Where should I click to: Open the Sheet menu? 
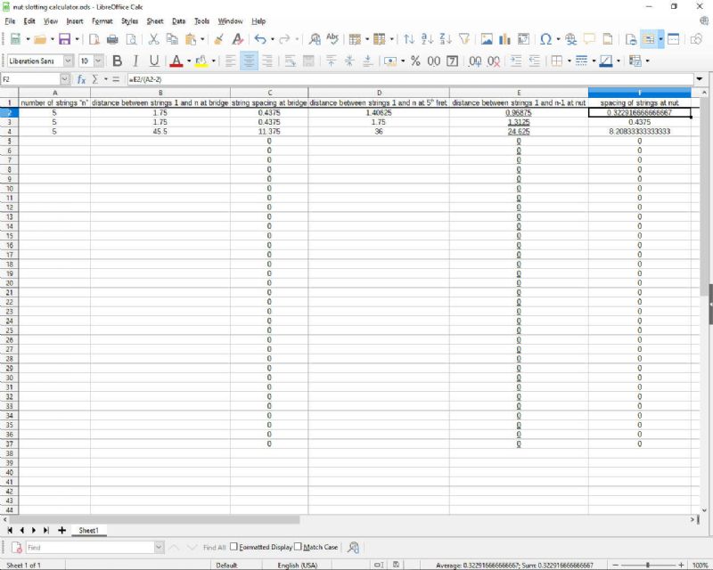[x=155, y=20]
